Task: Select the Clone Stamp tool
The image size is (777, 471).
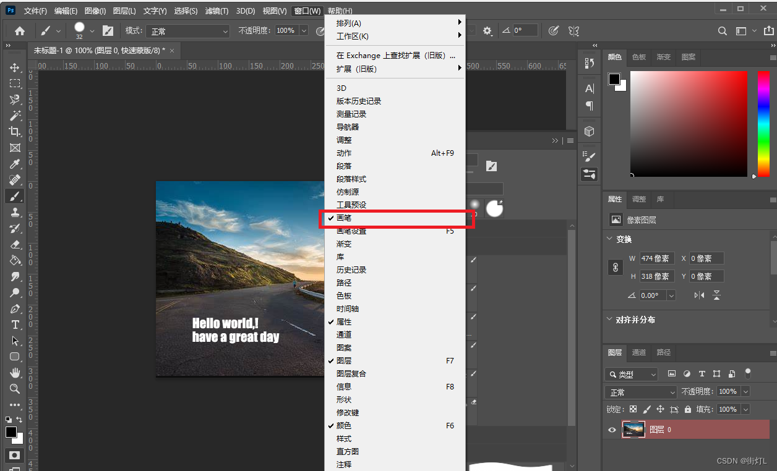Action: coord(15,212)
